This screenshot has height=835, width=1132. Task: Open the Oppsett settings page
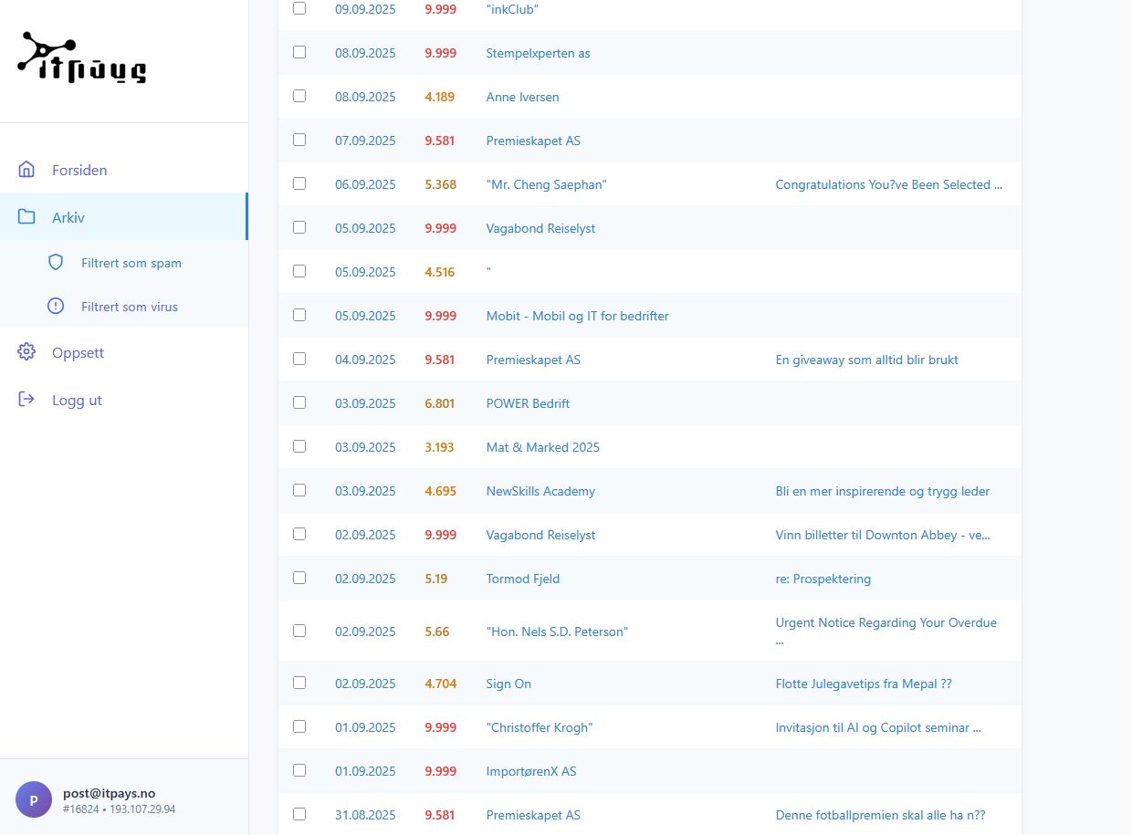click(78, 352)
